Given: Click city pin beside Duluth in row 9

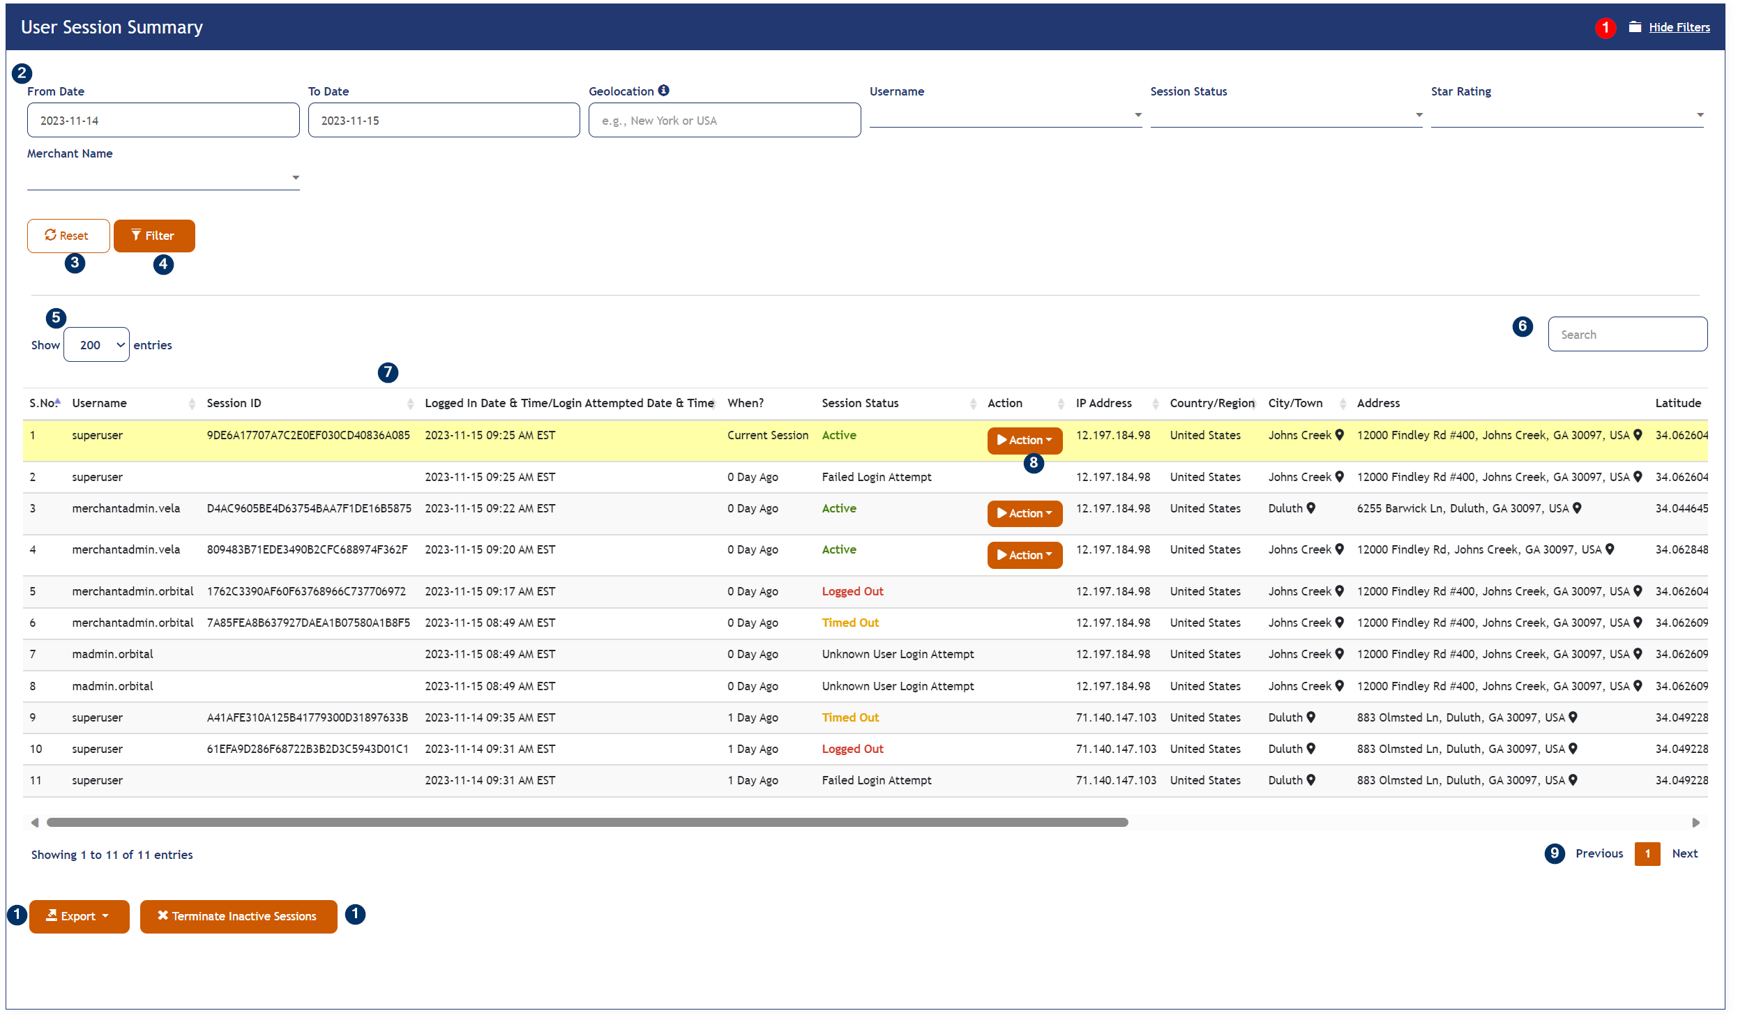Looking at the screenshot, I should click(1310, 717).
